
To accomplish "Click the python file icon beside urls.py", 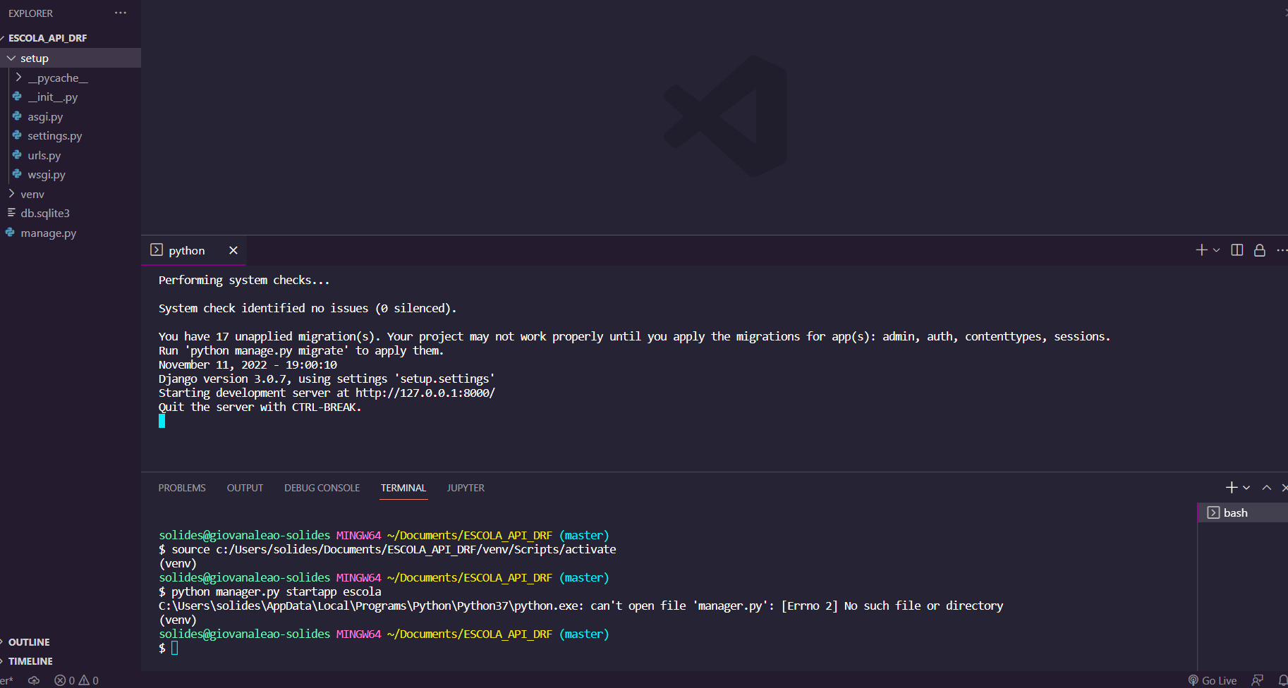I will pos(17,154).
